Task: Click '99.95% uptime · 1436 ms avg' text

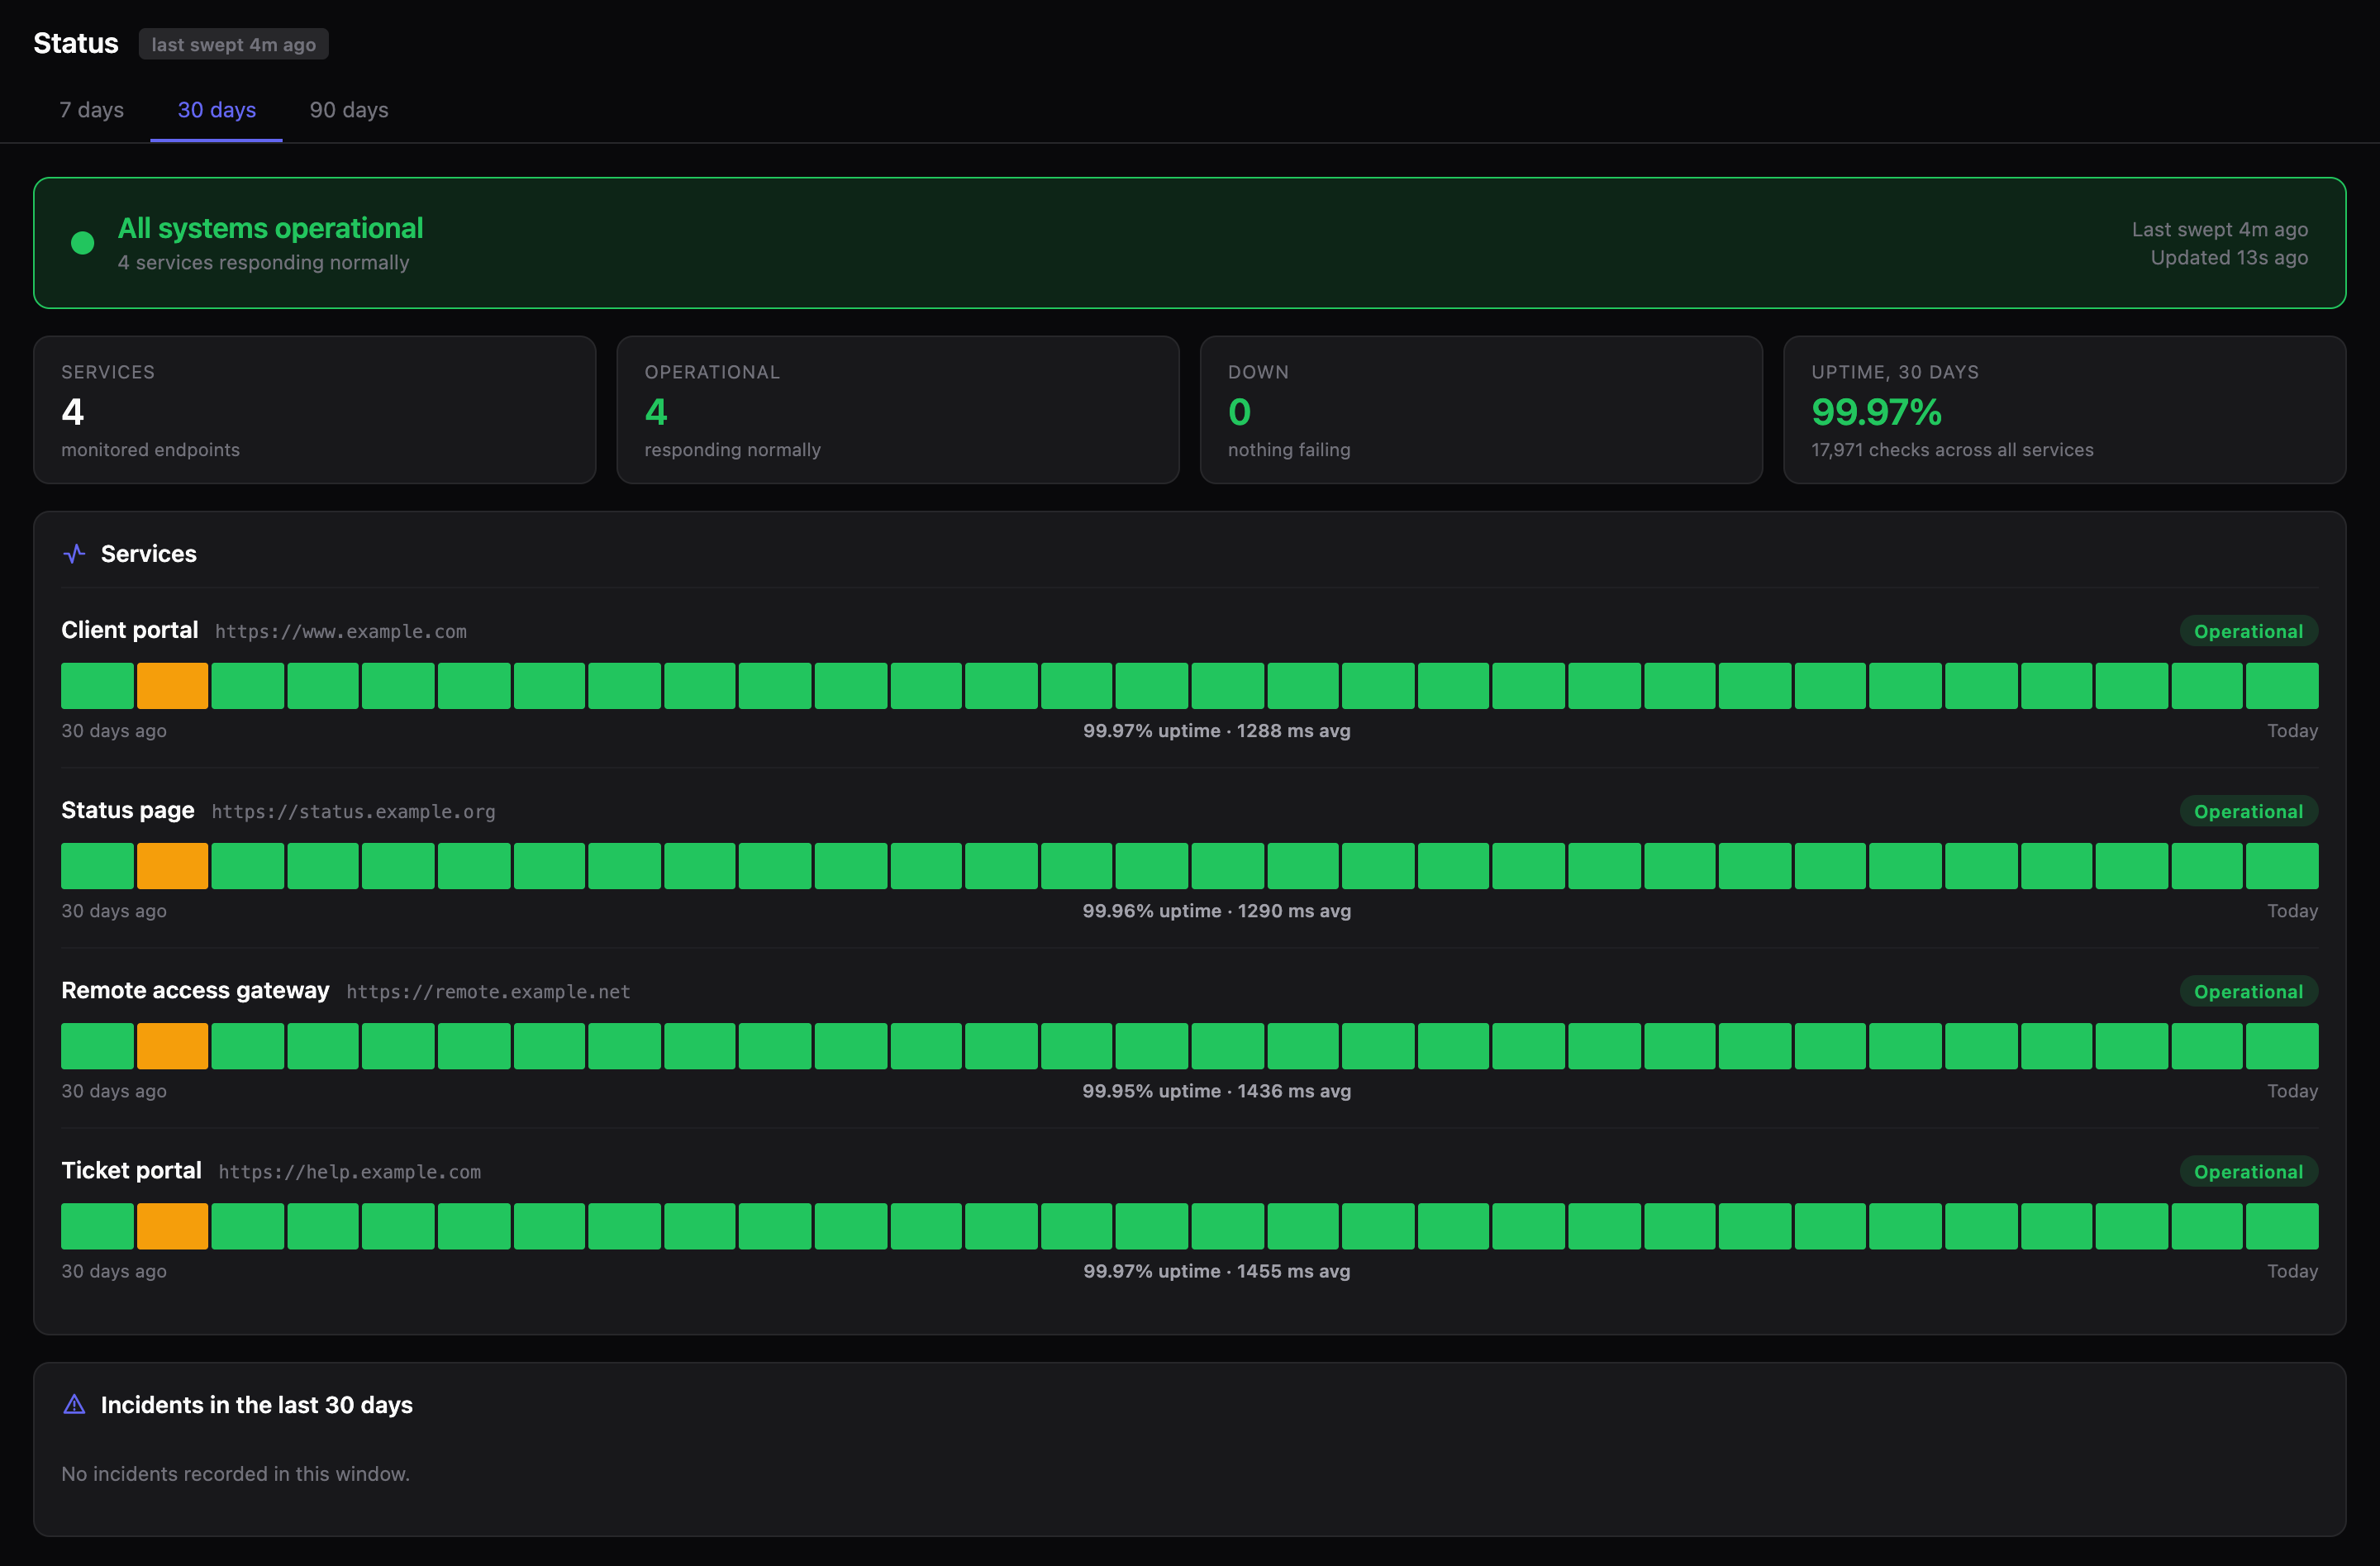Action: coord(1217,1091)
